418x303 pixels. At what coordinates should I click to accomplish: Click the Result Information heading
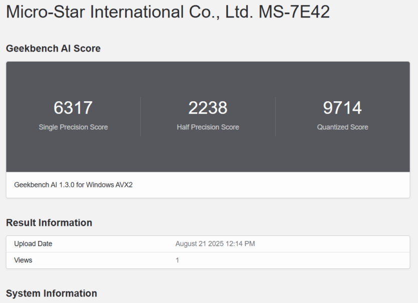click(49, 223)
